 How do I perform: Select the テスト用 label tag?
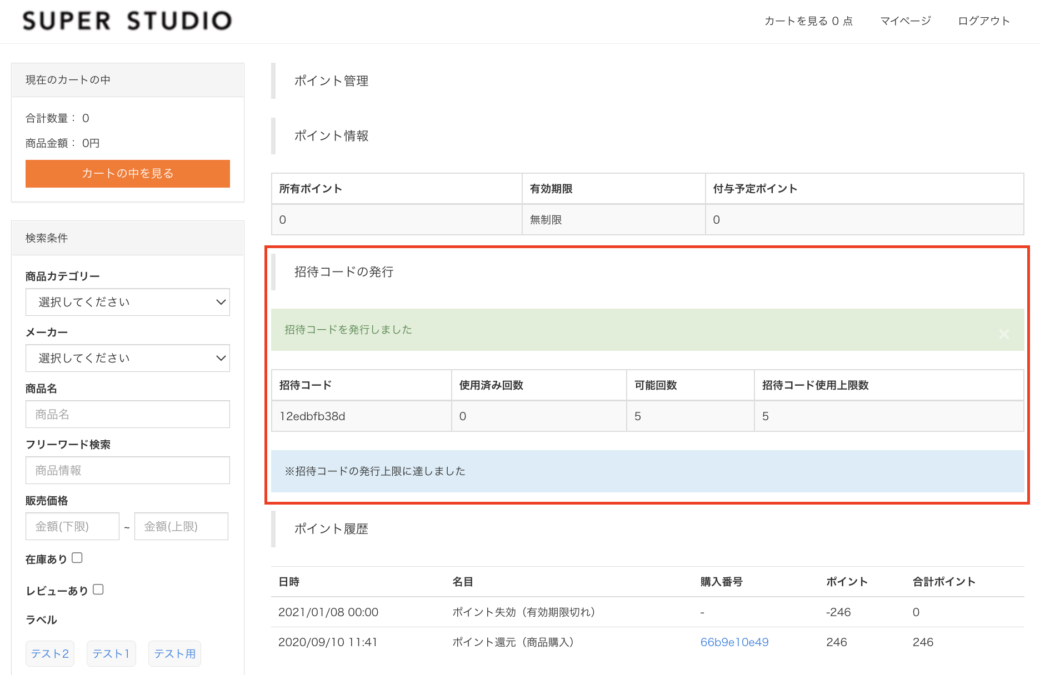pos(174,654)
